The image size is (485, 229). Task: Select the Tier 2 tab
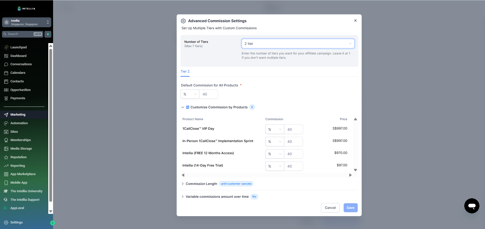pos(185,72)
